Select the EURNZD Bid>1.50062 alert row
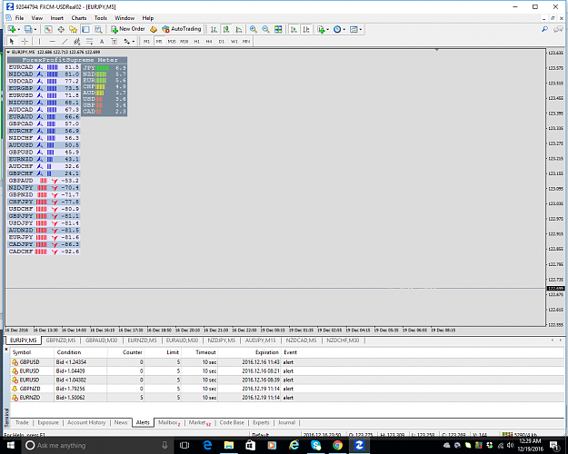Screen dimensions: 568x454 click(x=287, y=398)
